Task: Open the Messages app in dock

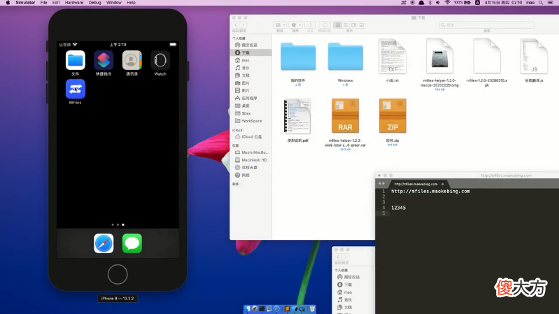Action: click(132, 243)
